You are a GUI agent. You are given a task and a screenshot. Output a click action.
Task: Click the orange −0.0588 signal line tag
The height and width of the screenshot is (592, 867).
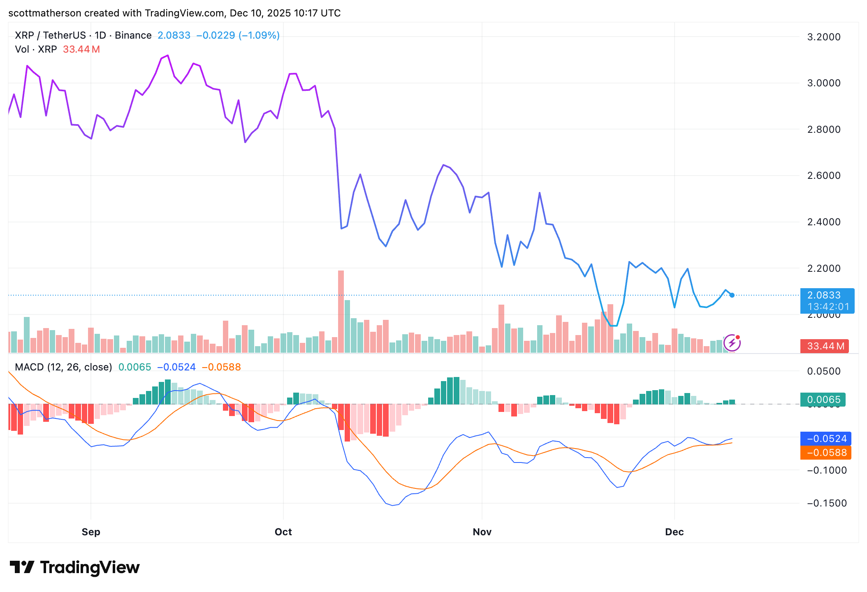coord(825,453)
